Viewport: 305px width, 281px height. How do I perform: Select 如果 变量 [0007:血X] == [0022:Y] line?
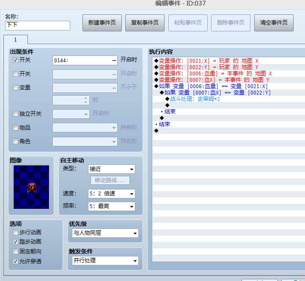pyautogui.click(x=228, y=92)
